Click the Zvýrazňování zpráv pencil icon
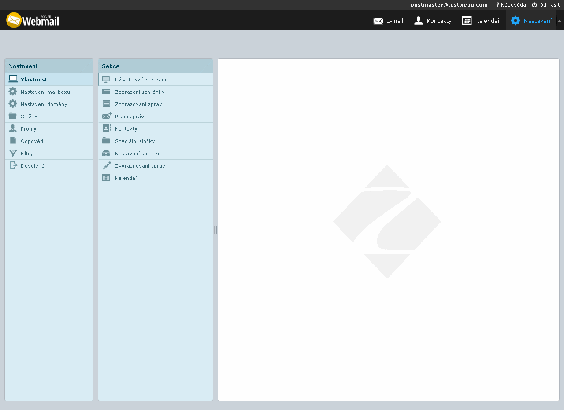This screenshot has height=410, width=564. (x=107, y=166)
